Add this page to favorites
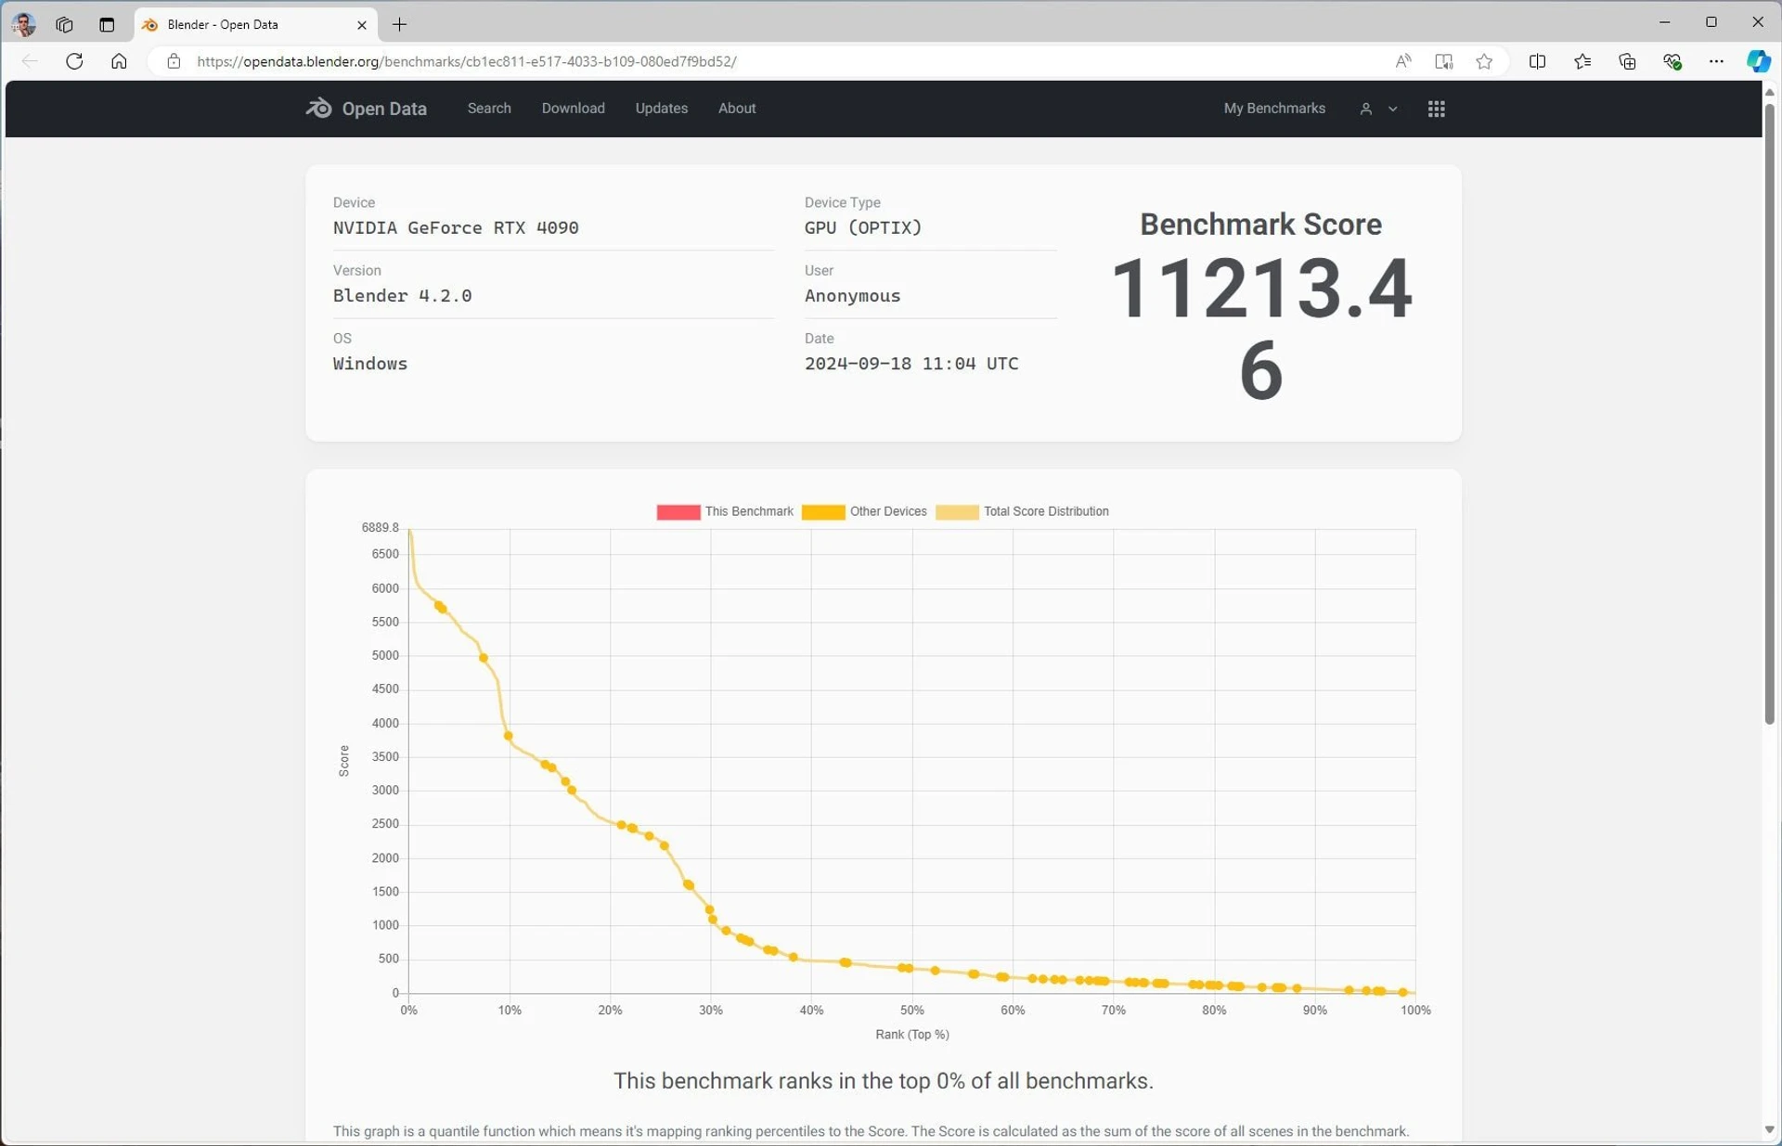Screen dimensions: 1782x1146 pos(1484,61)
